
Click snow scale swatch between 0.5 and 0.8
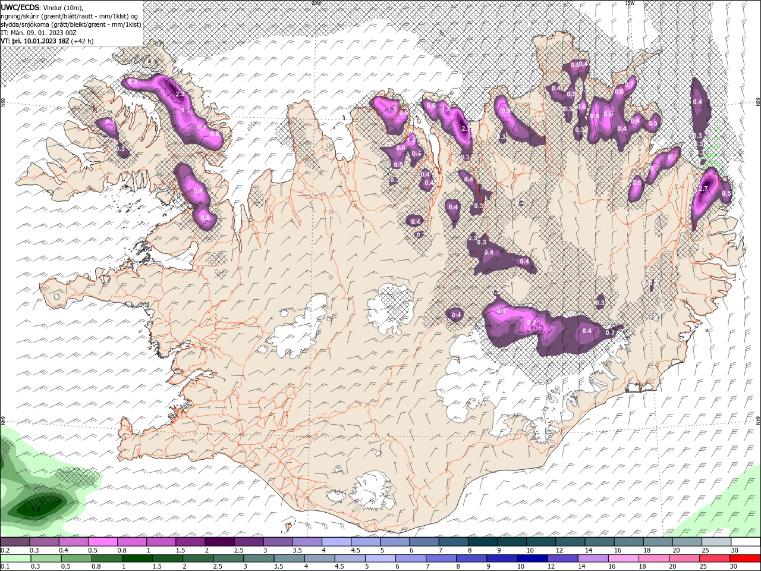102,542
